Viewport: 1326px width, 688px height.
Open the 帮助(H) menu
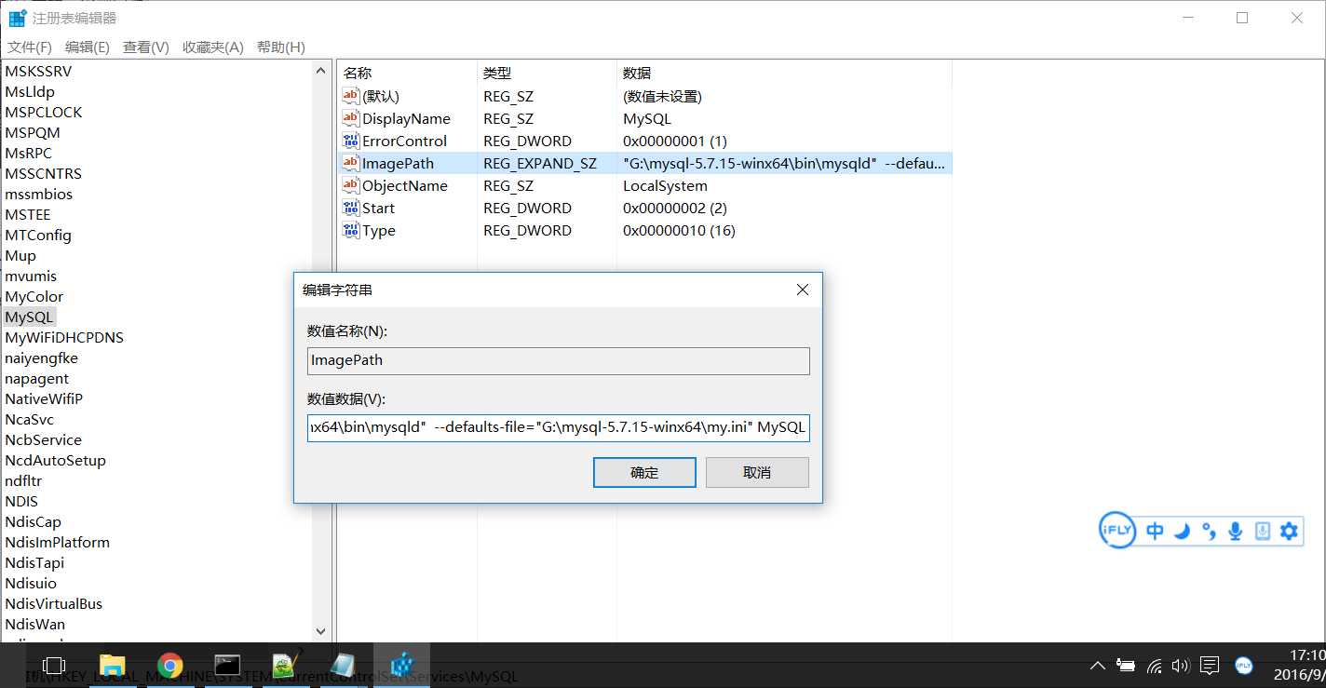click(x=280, y=47)
